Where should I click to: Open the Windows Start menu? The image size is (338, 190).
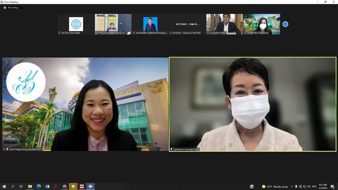click(x=4, y=187)
